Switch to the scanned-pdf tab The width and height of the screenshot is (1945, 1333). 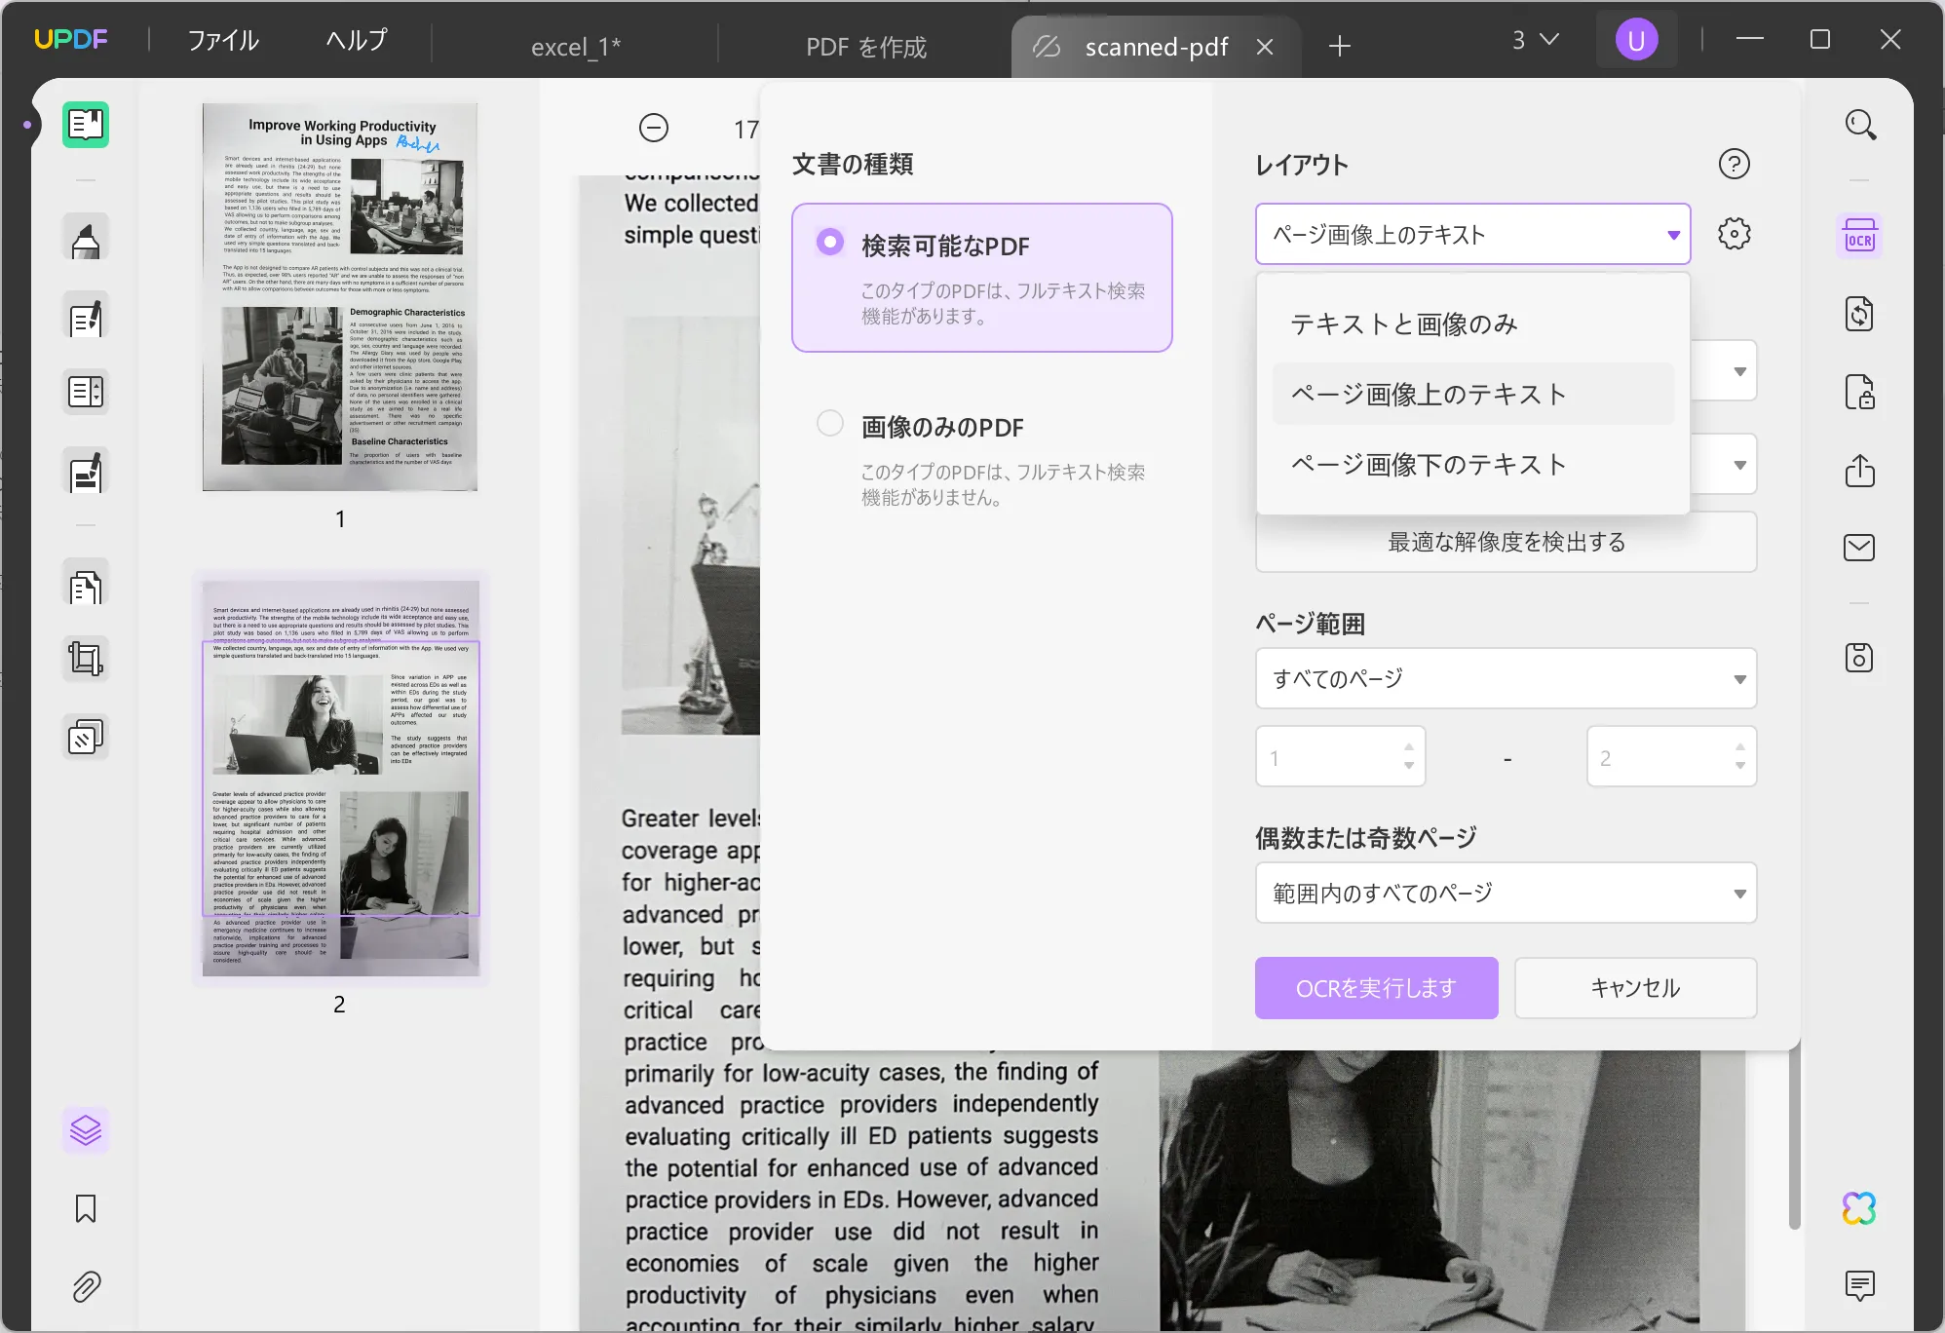[x=1156, y=47]
